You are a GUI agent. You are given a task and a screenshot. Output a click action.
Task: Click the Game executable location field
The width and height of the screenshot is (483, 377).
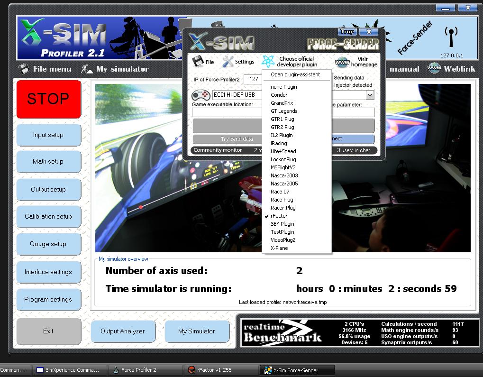click(227, 112)
